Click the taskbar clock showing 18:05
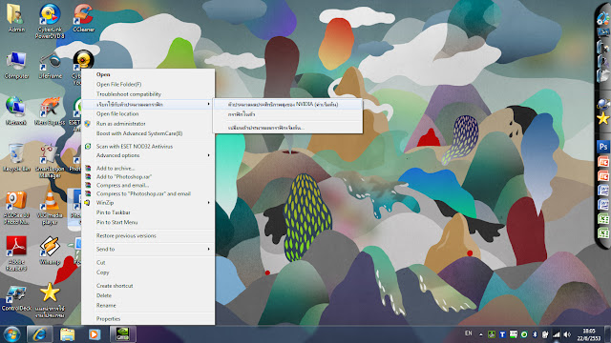 (x=588, y=334)
